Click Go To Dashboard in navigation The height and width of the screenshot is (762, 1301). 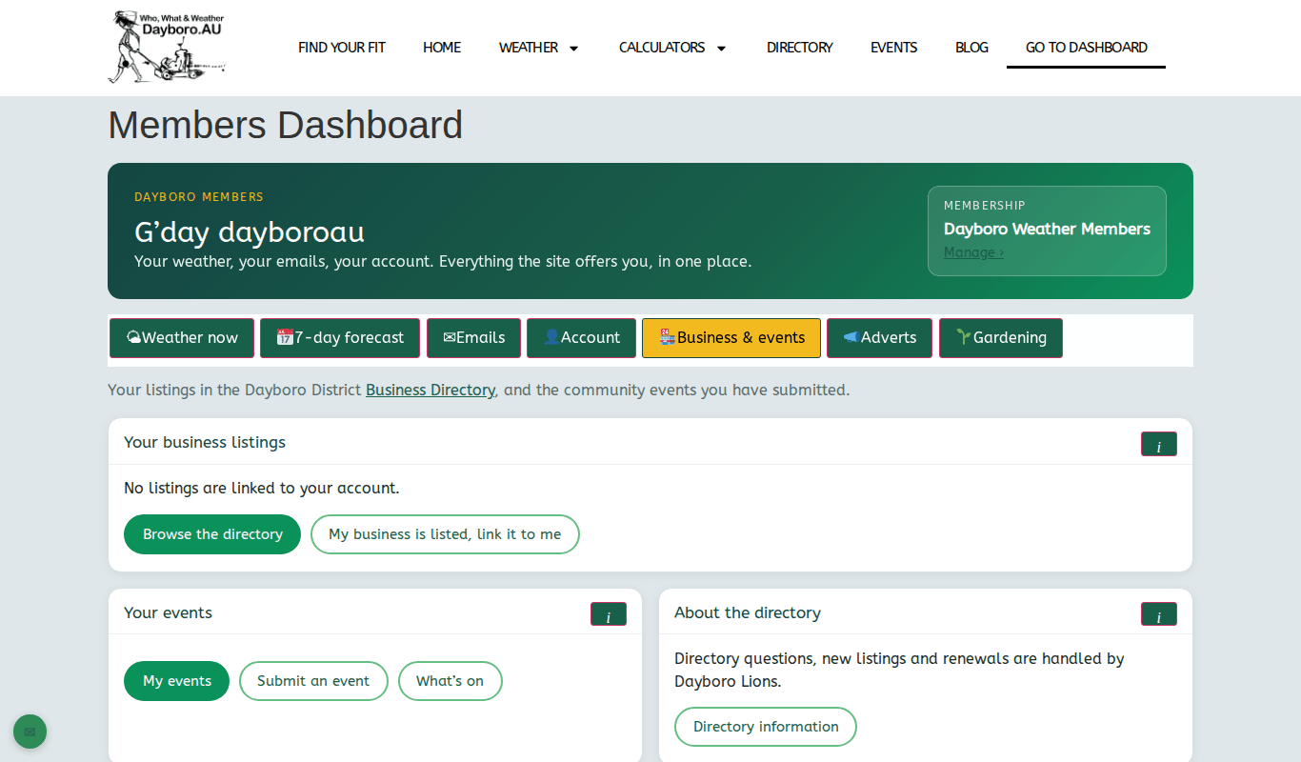[x=1087, y=48]
